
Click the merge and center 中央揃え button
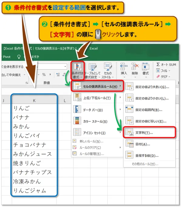click(11, 75)
